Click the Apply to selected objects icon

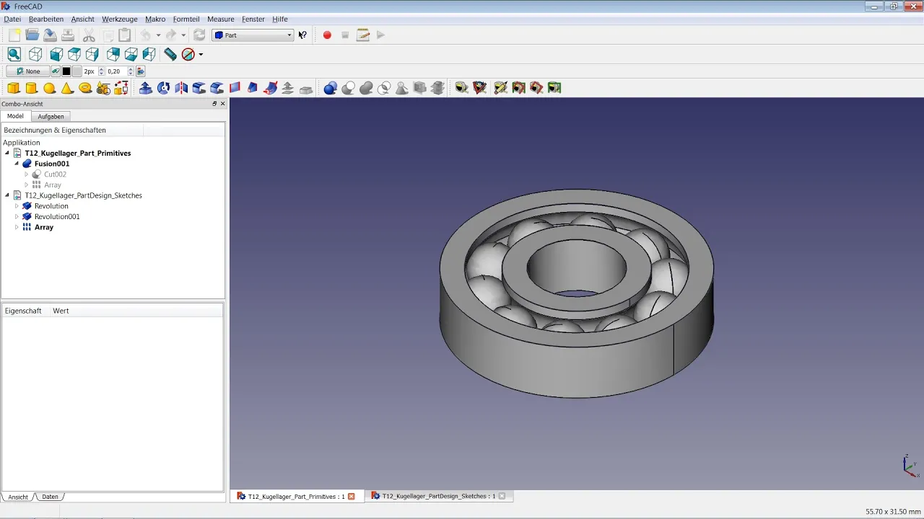pyautogui.click(x=141, y=71)
